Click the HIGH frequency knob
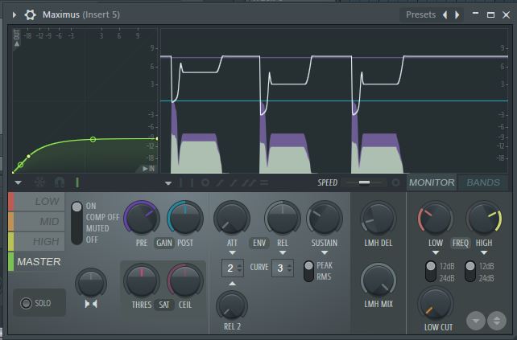517x340 pixels. pyautogui.click(x=484, y=218)
